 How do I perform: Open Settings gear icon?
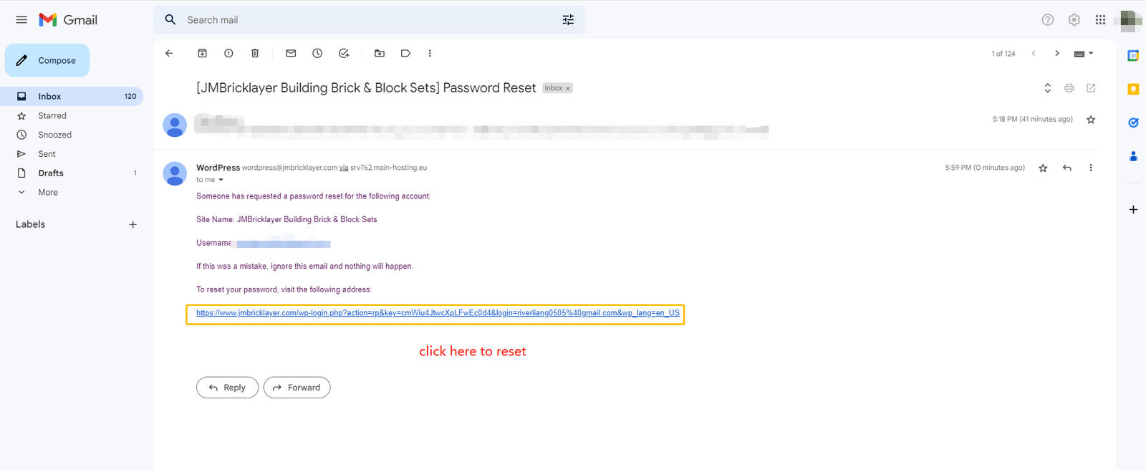[x=1074, y=20]
